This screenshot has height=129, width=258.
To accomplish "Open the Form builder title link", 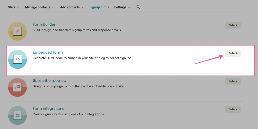I will point(44,24).
